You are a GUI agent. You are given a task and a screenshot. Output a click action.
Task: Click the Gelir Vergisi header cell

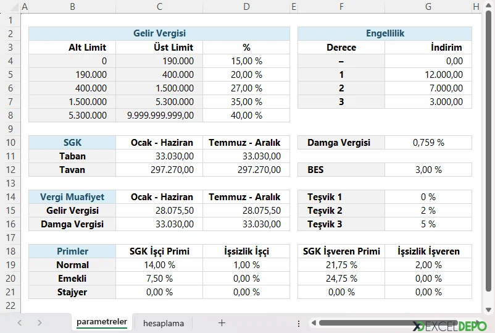tap(159, 34)
